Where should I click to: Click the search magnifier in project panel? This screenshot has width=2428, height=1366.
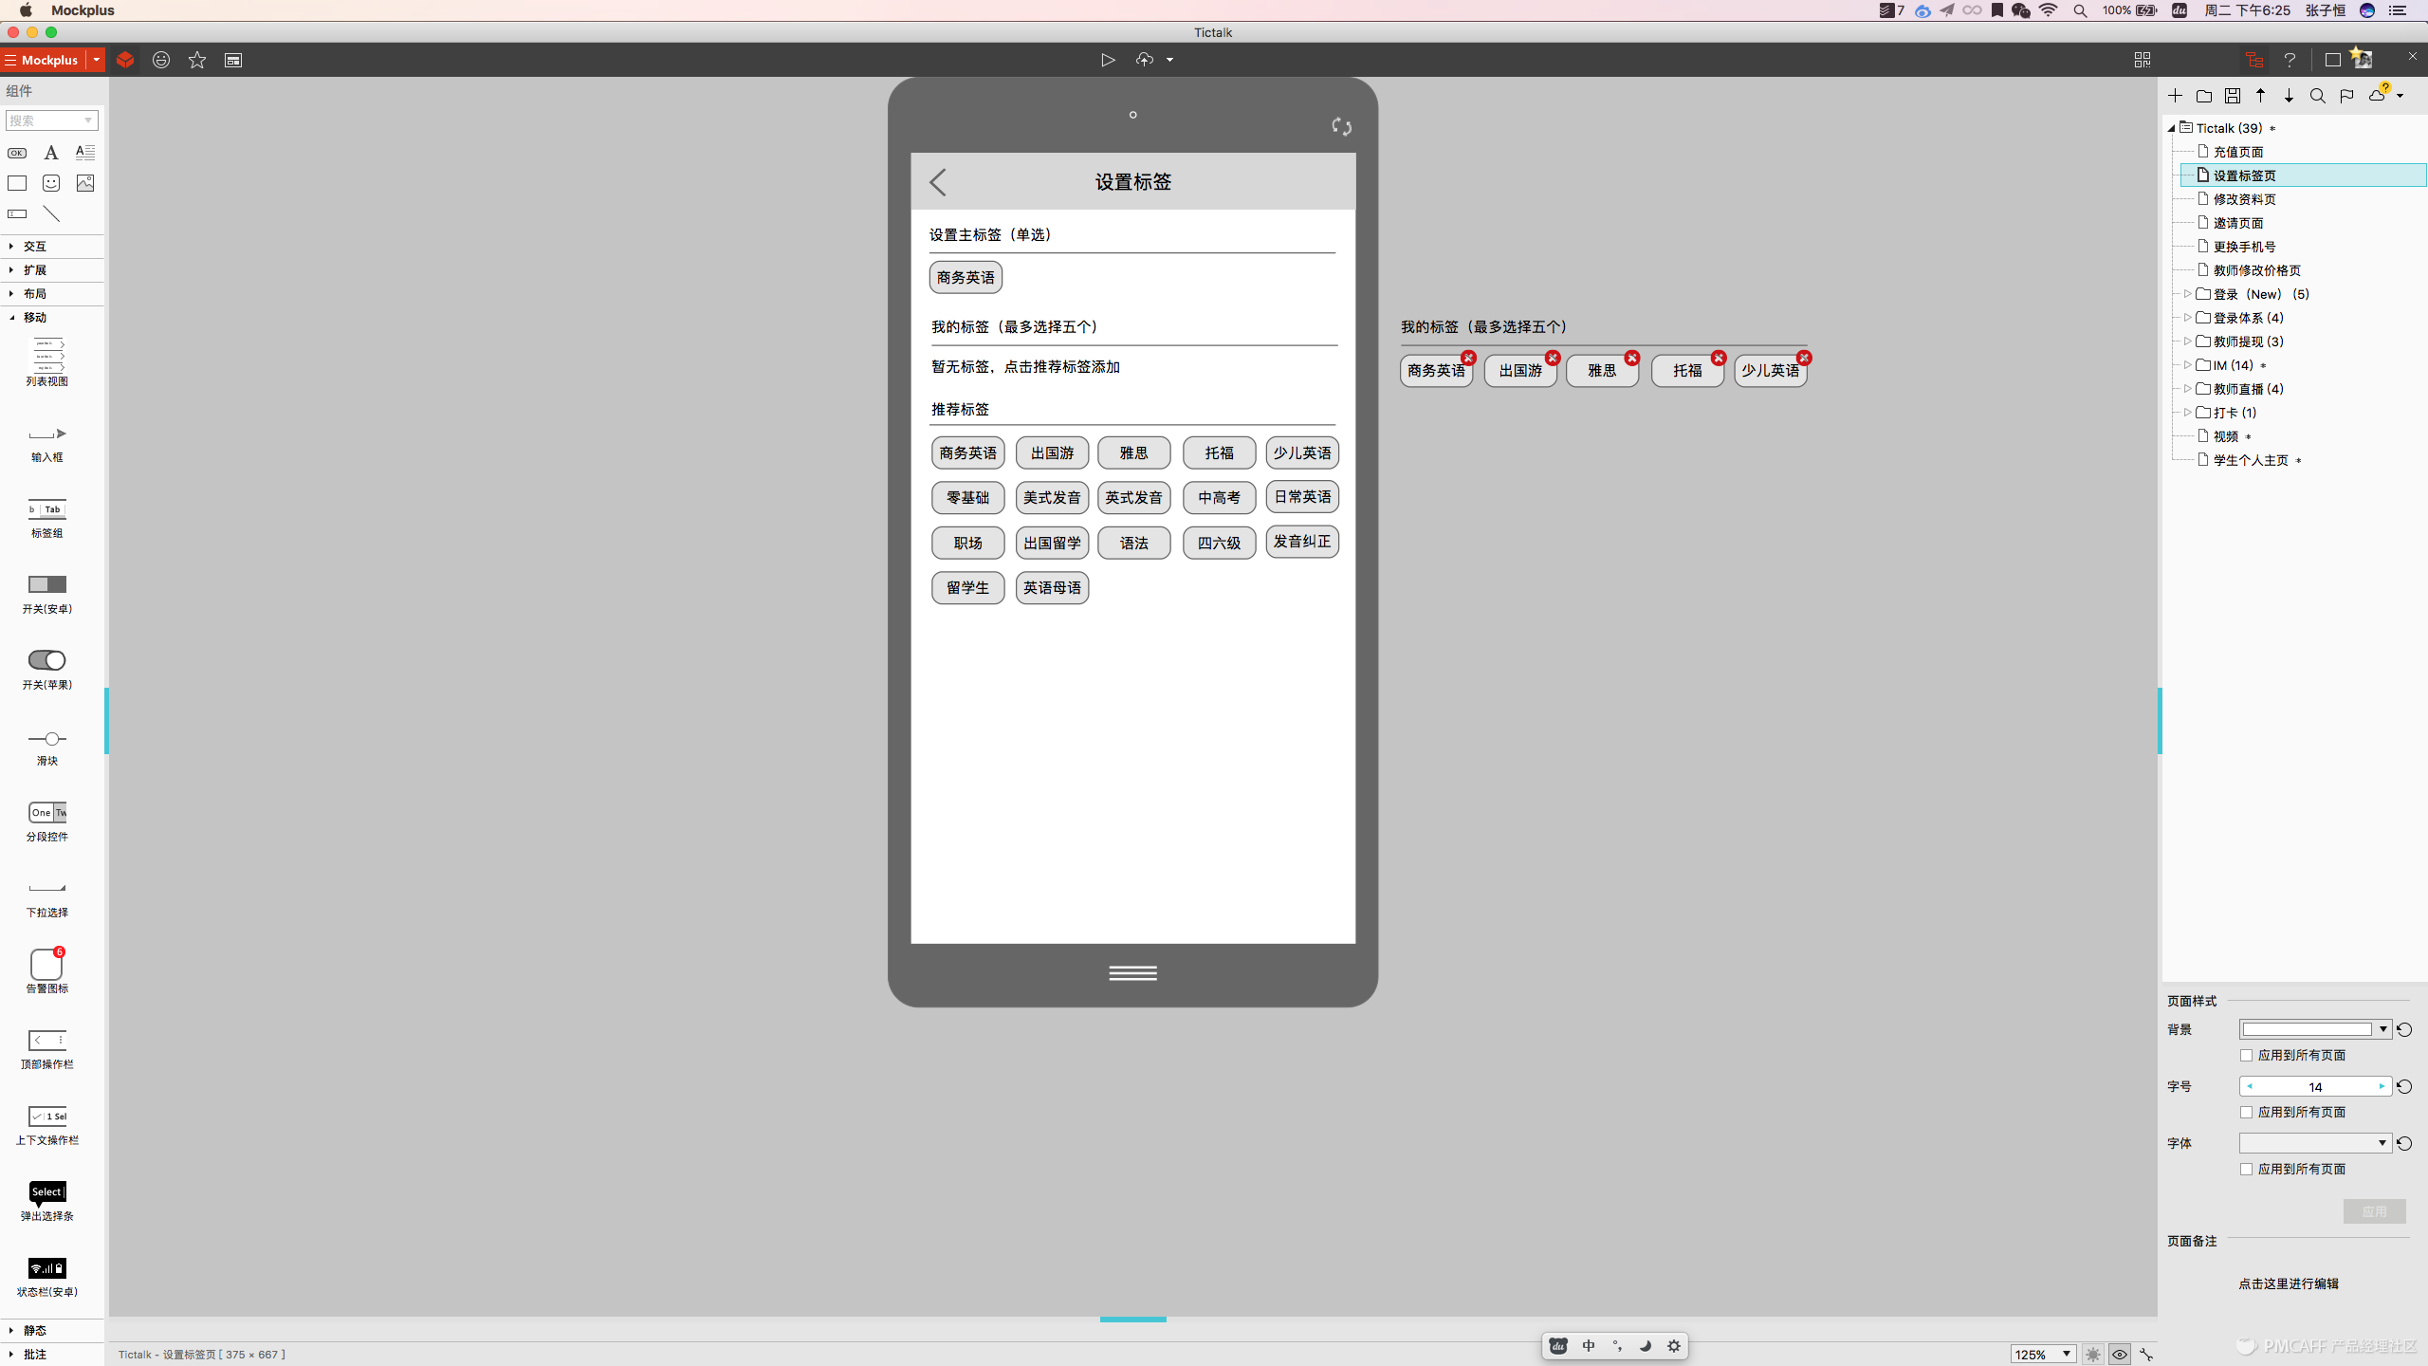2317,96
